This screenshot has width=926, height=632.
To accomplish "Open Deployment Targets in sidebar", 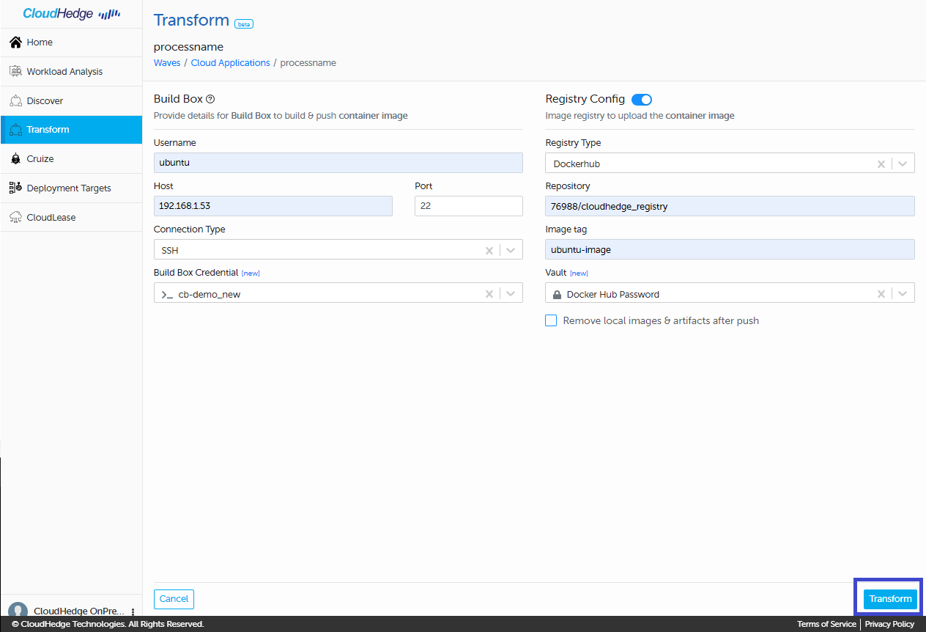I will click(x=71, y=188).
